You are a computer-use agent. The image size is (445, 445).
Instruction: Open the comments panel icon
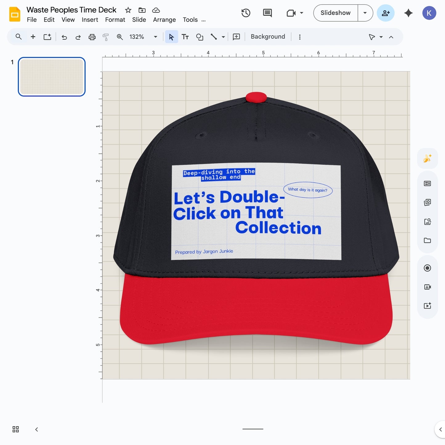(x=267, y=13)
